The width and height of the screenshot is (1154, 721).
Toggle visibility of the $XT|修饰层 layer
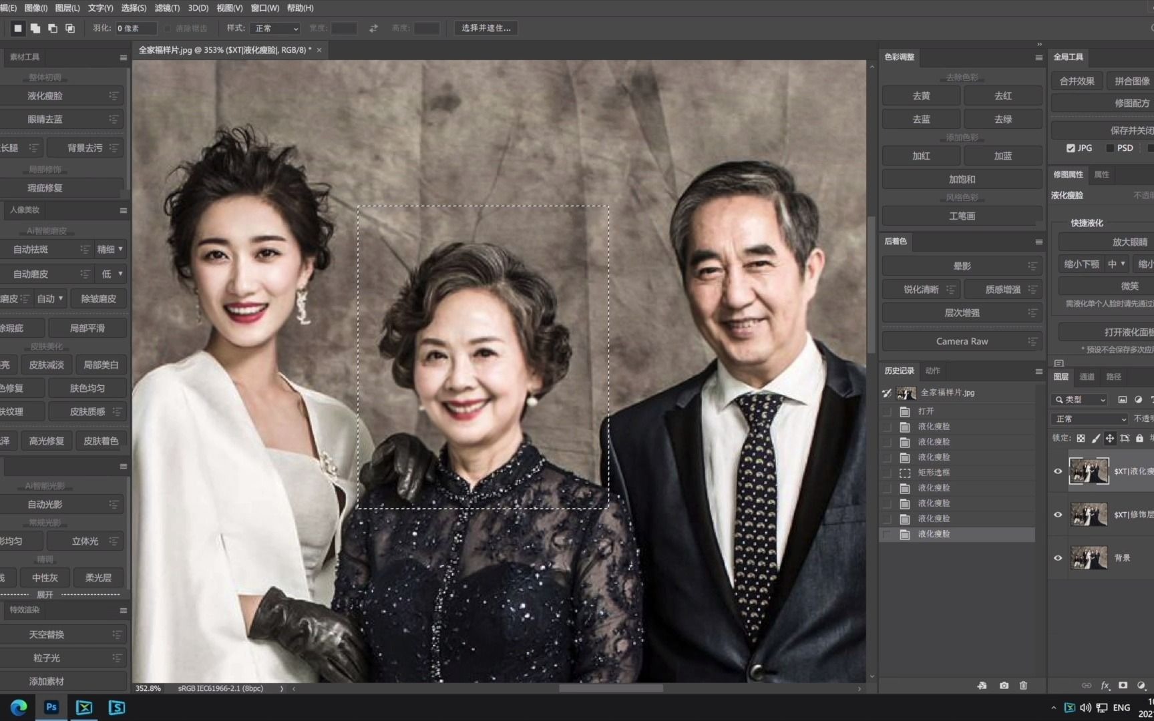pos(1058,515)
